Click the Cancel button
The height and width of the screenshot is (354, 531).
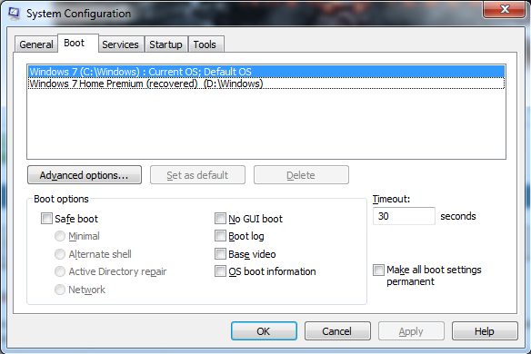[337, 331]
